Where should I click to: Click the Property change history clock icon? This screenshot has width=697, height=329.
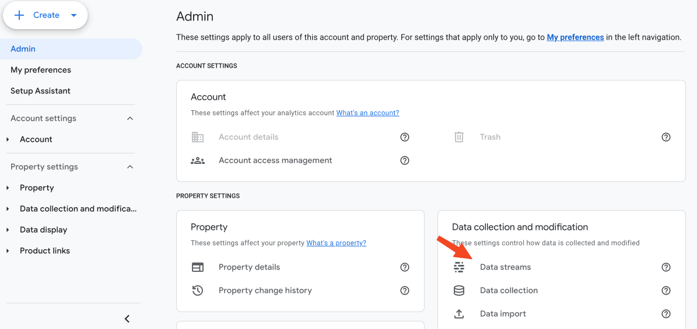(197, 290)
